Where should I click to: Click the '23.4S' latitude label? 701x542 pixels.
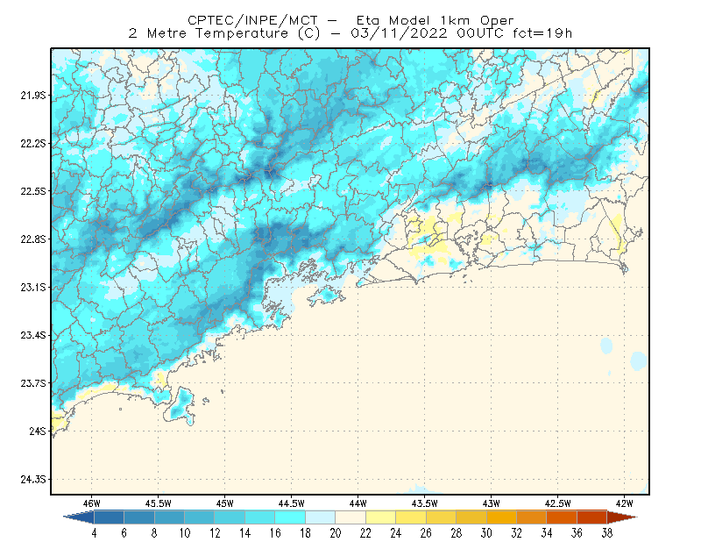coord(33,335)
